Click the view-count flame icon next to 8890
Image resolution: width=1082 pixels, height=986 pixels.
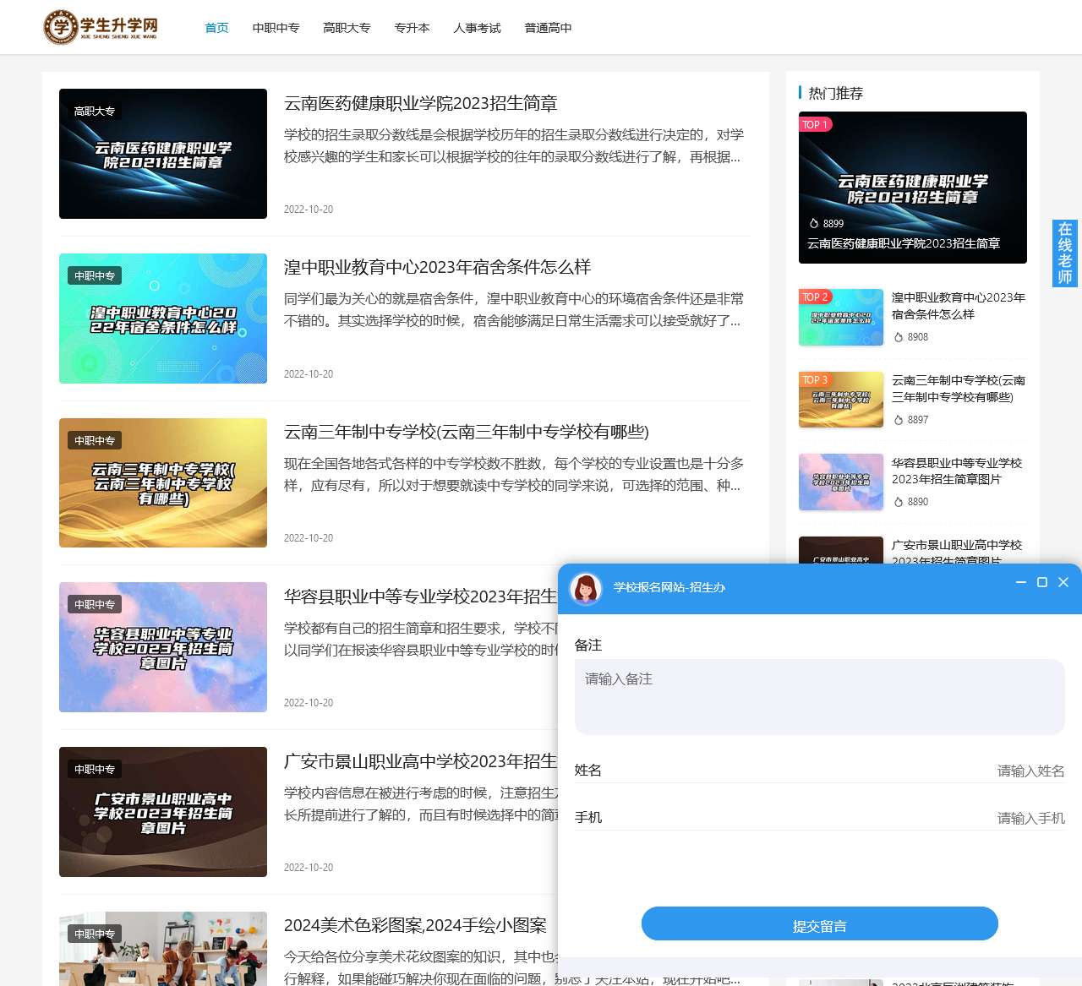coord(899,502)
